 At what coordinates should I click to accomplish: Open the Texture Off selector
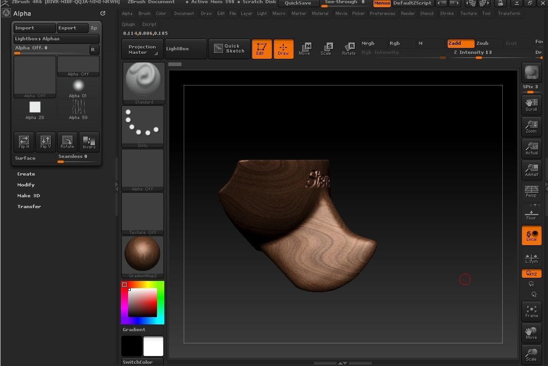(x=143, y=214)
